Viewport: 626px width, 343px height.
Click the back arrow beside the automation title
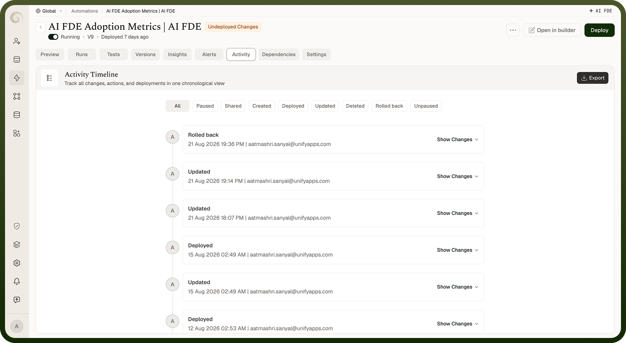[41, 27]
